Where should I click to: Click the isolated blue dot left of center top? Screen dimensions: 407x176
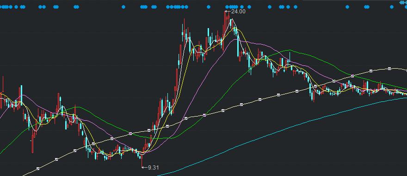tap(123, 7)
